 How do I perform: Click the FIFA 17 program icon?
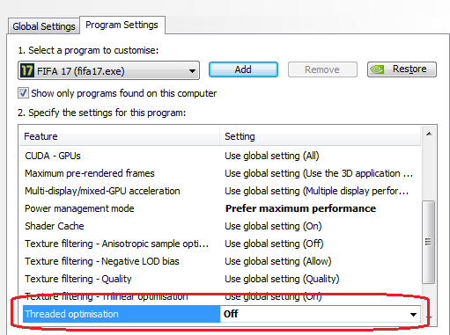tap(27, 70)
